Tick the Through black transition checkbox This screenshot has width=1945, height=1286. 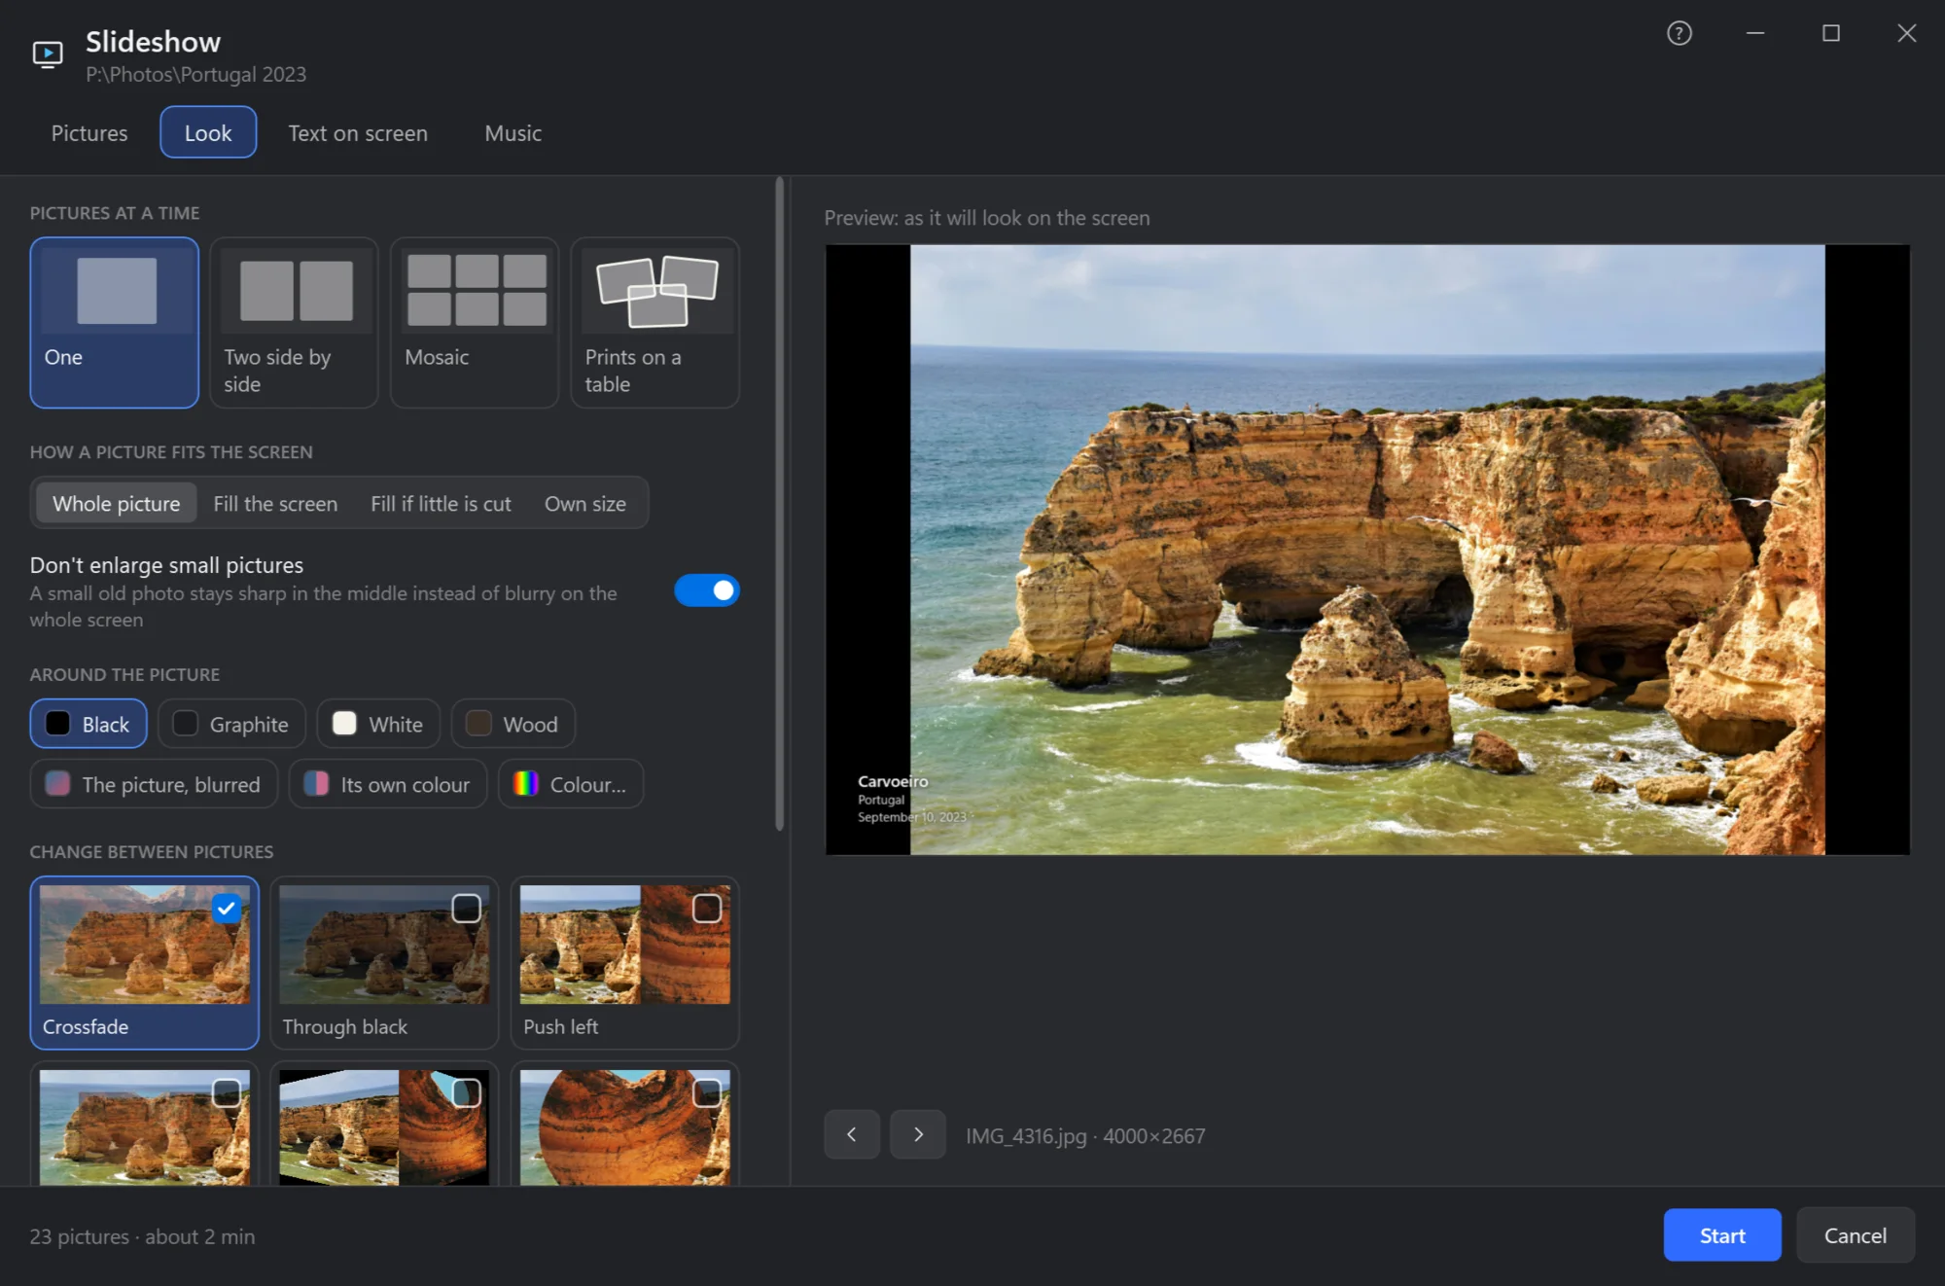(x=467, y=909)
